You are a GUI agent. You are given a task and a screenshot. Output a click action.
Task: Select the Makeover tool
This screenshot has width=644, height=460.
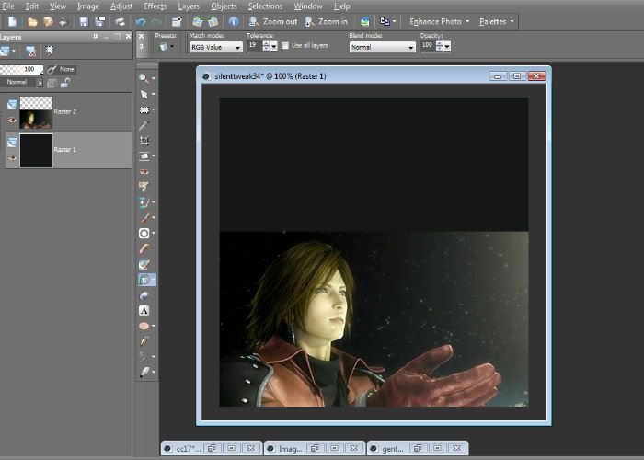click(x=144, y=187)
